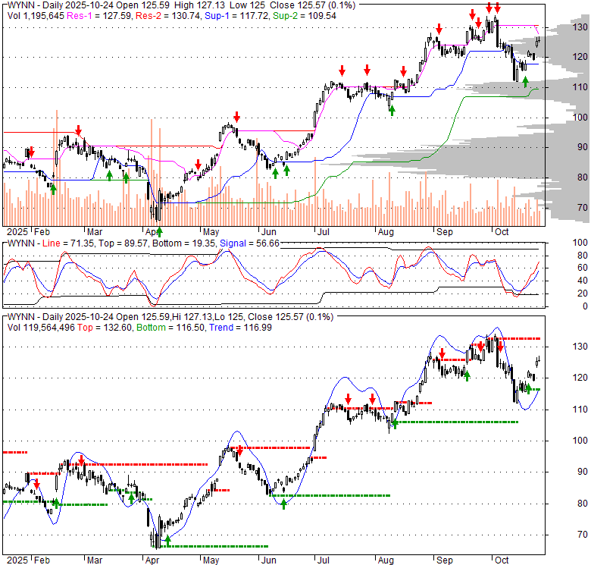
Task: Click the 130 price label on top chart axis
Action: point(580,27)
